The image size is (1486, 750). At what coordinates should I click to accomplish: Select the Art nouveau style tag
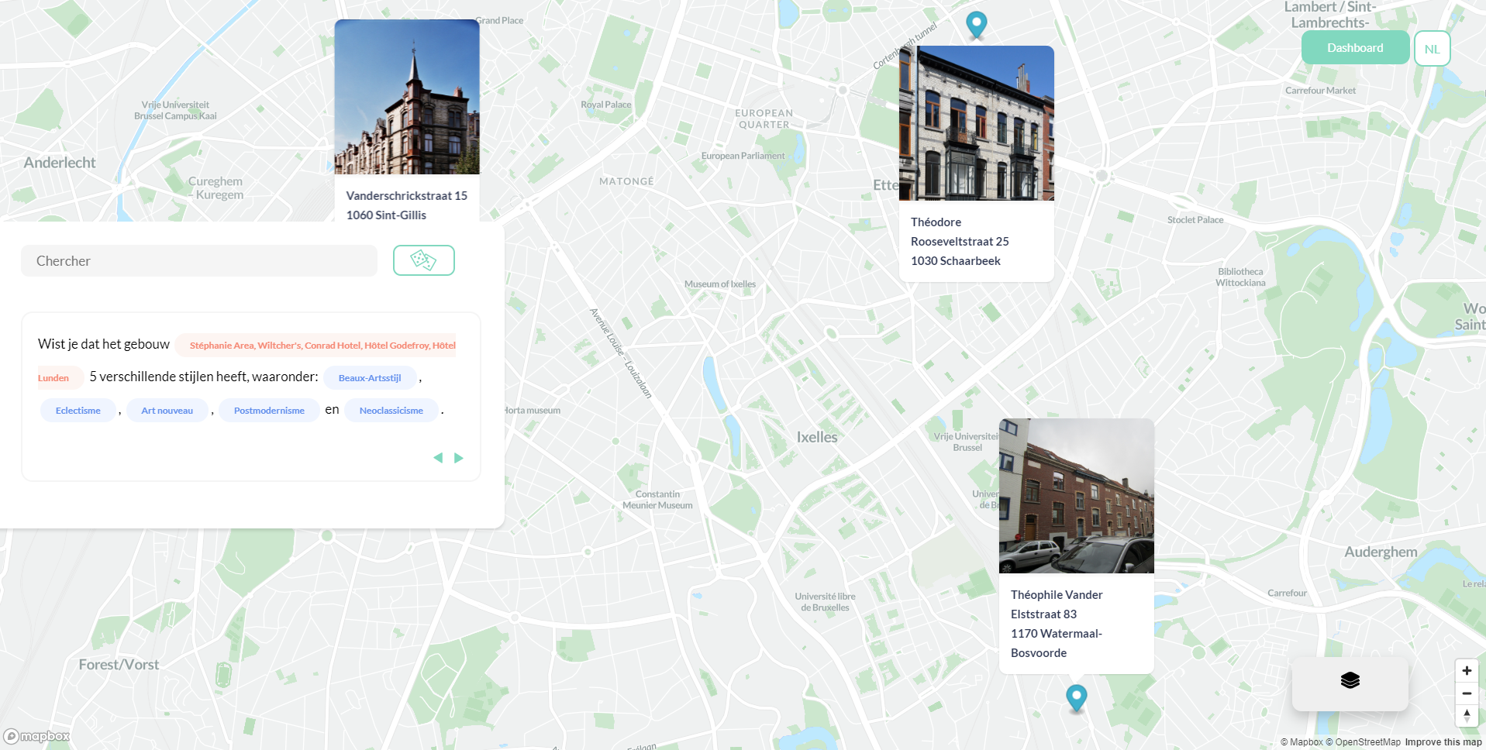pyautogui.click(x=167, y=411)
